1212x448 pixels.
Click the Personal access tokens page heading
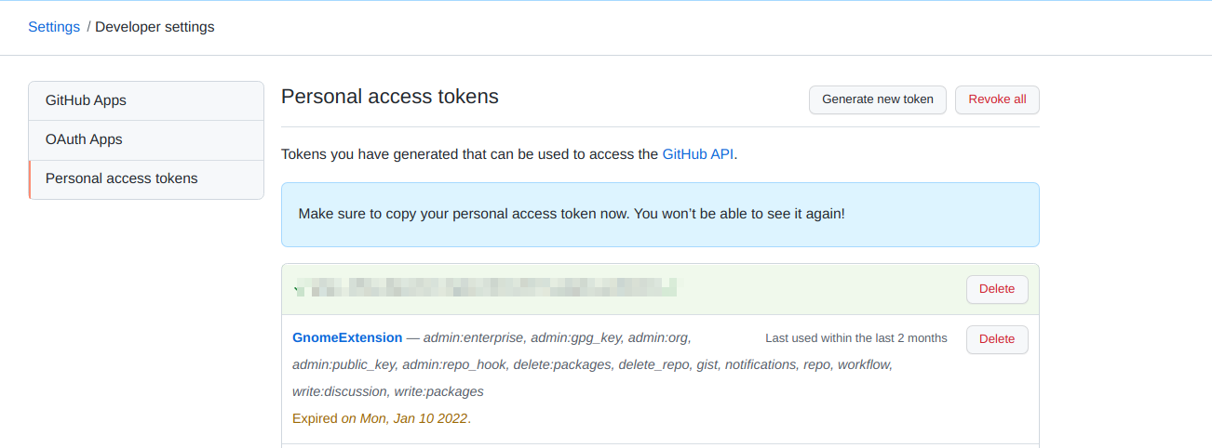[390, 97]
